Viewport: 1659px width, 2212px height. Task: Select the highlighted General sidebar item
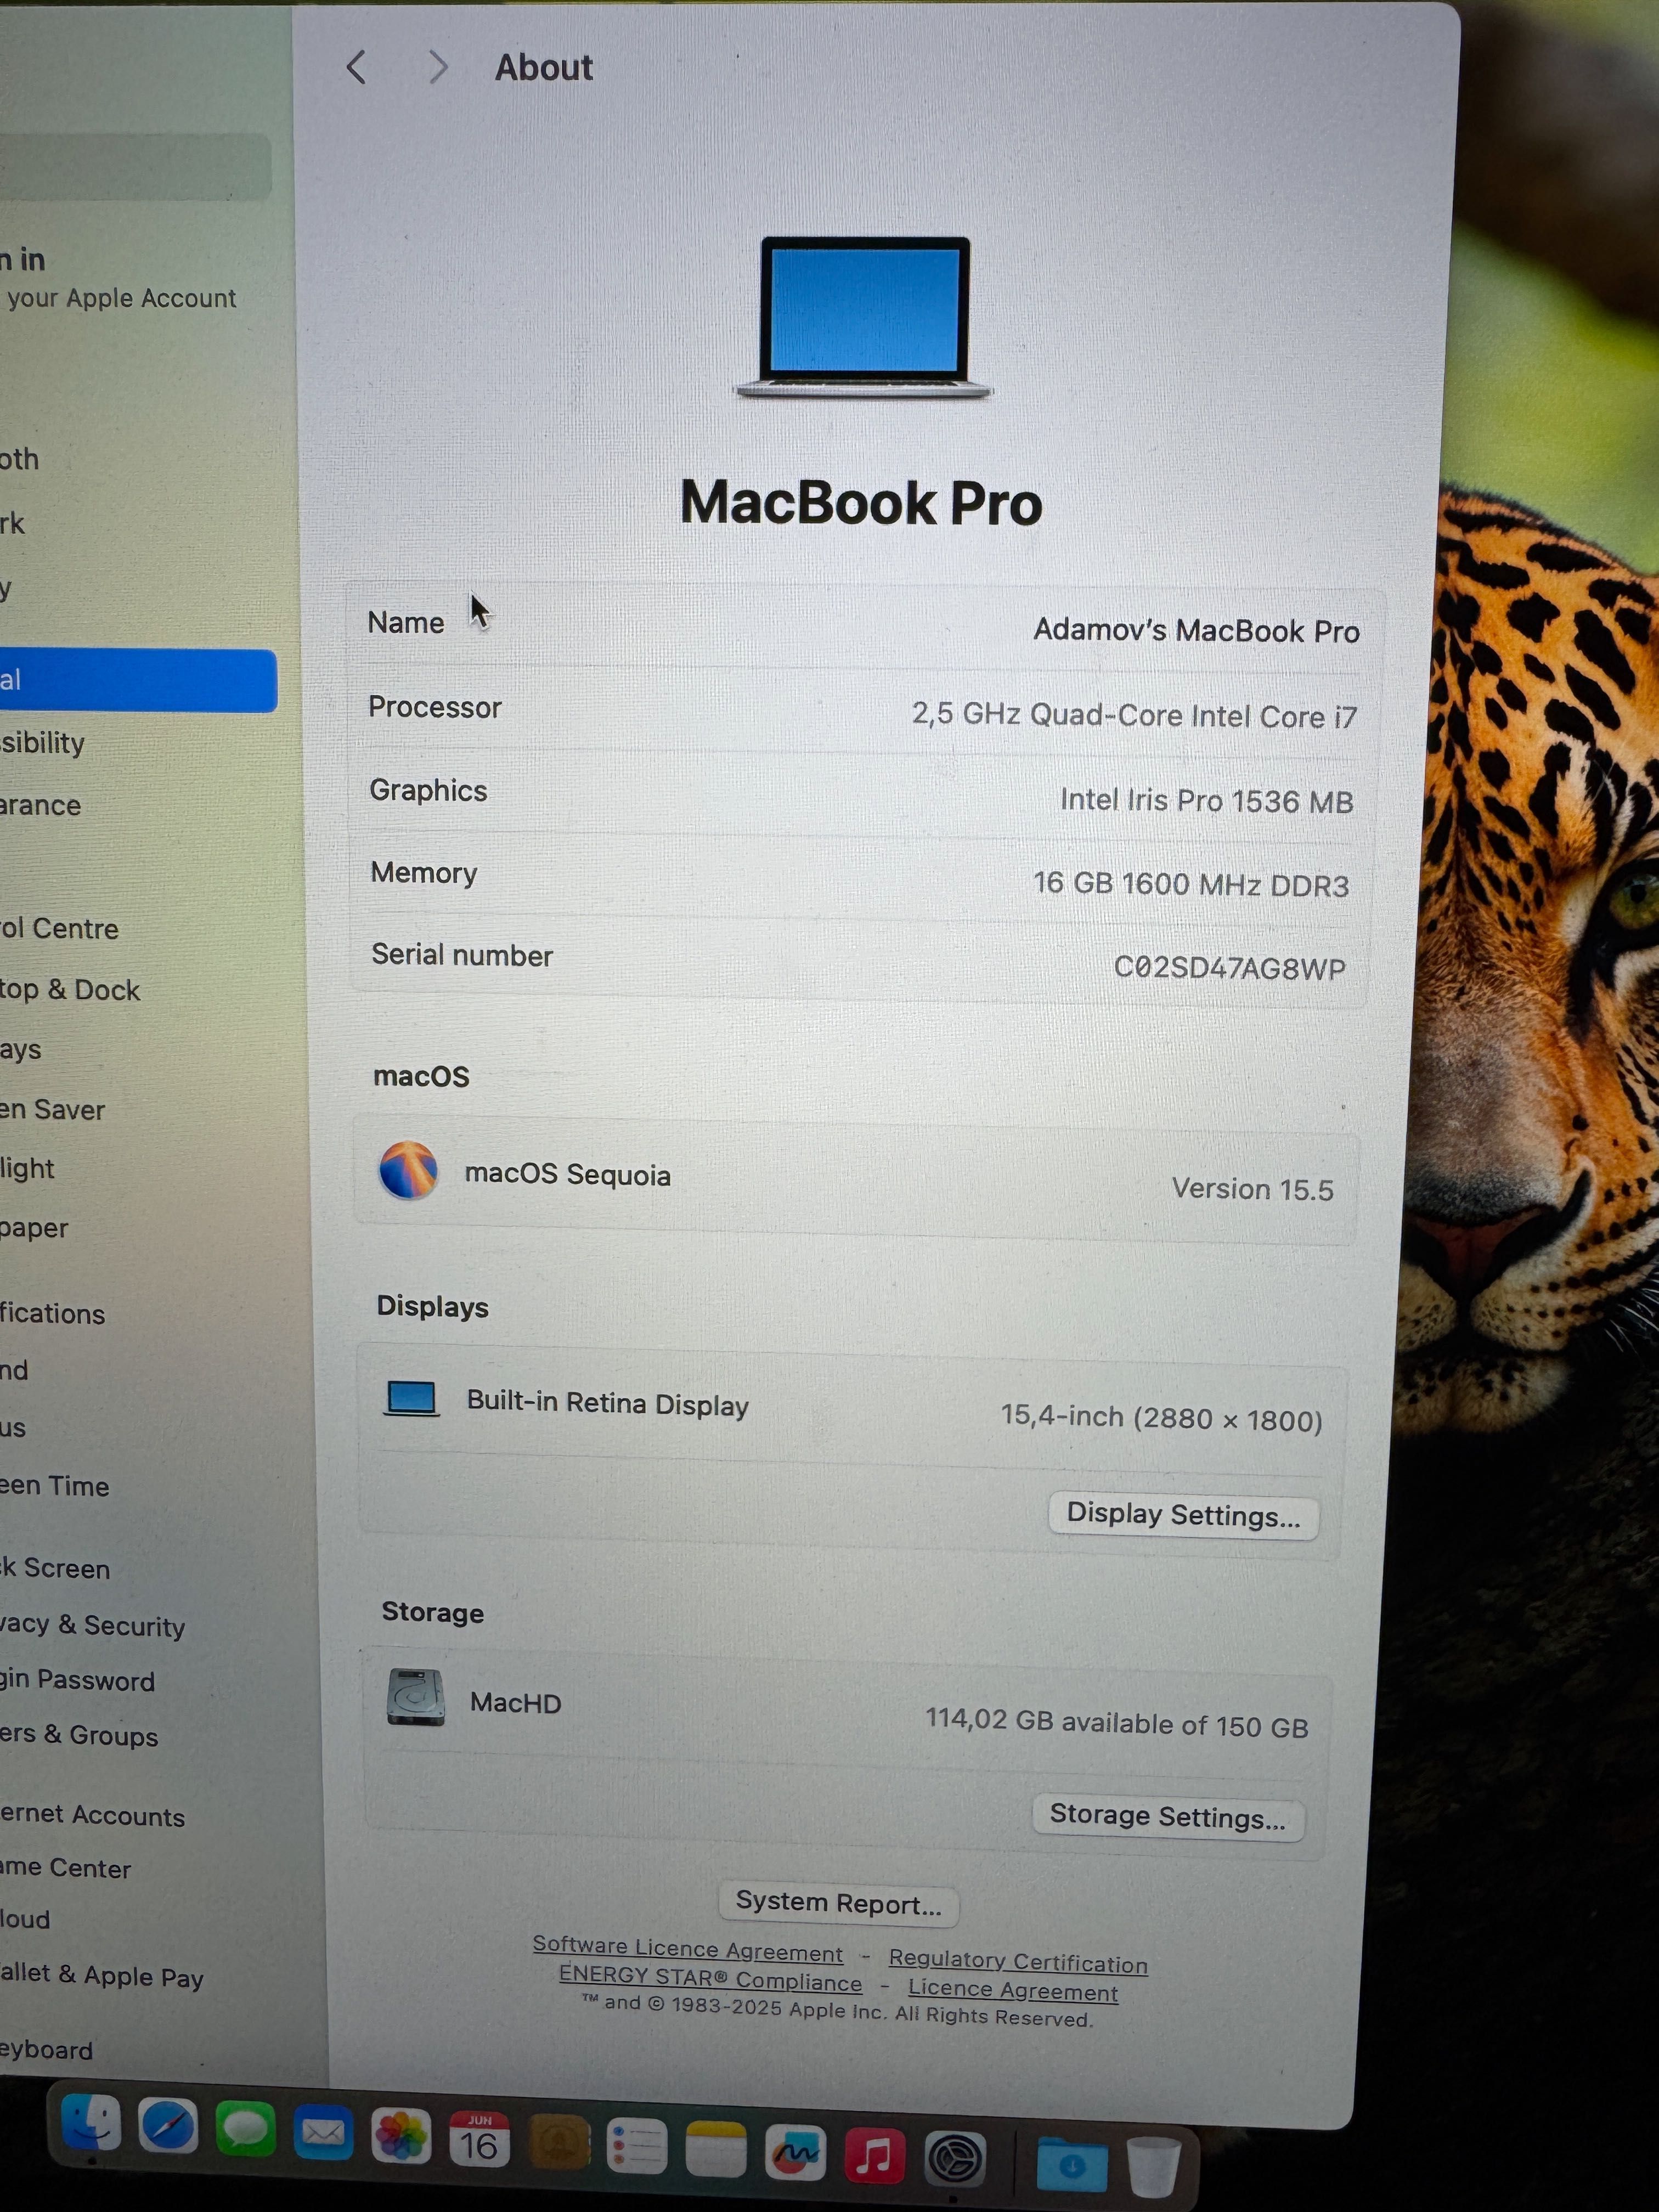click(x=138, y=680)
